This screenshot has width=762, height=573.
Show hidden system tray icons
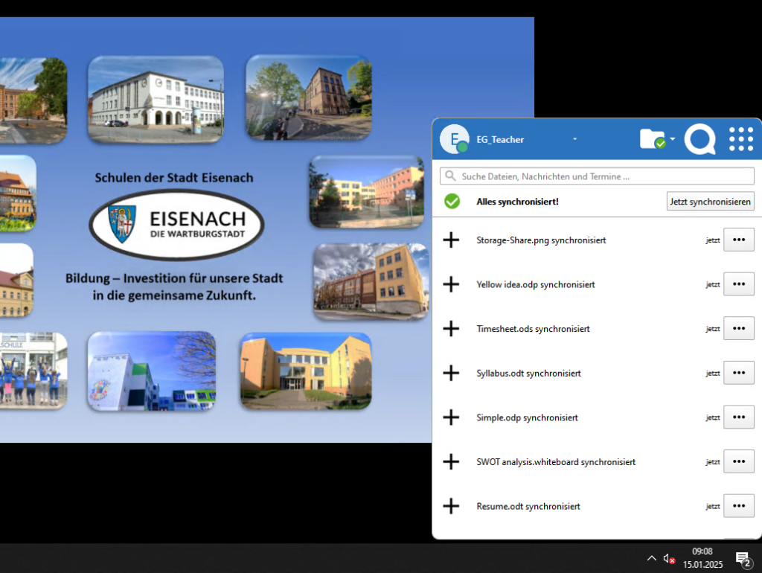[652, 558]
